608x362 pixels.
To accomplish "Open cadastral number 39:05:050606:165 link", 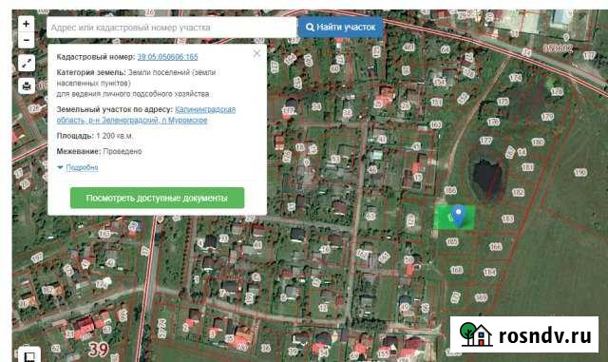I will [x=167, y=57].
